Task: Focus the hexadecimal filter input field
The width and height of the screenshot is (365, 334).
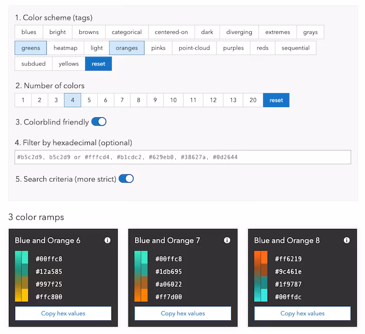Action: tap(183, 157)
